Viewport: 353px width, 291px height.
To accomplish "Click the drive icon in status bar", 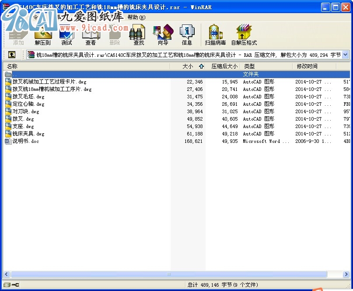I will point(7,285).
